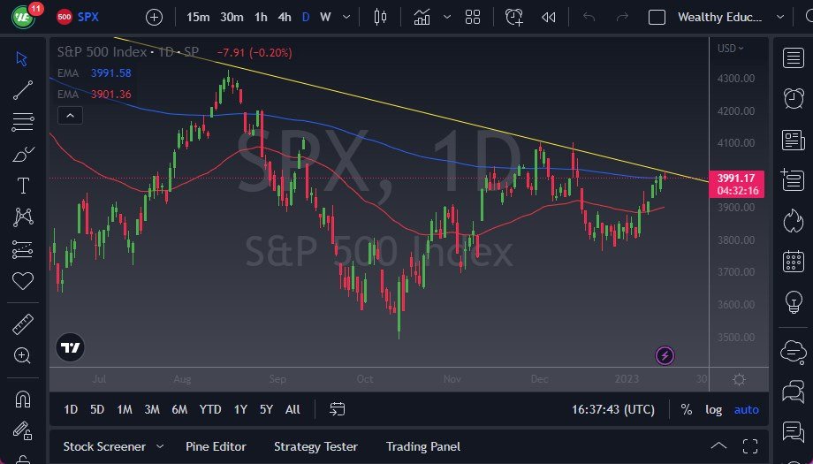
Task: Toggle magnet mode for drawings
Action: click(x=23, y=399)
